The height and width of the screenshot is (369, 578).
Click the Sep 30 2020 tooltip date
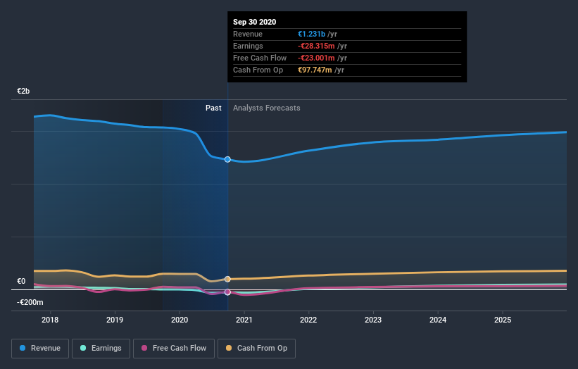tap(254, 22)
